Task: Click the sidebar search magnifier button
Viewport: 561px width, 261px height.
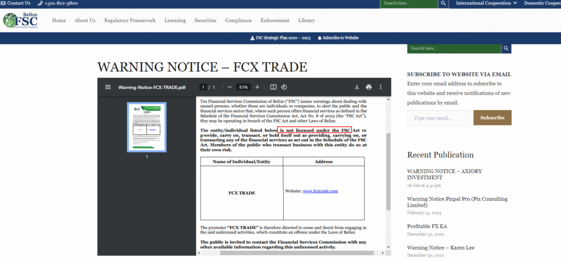Action: [x=507, y=48]
